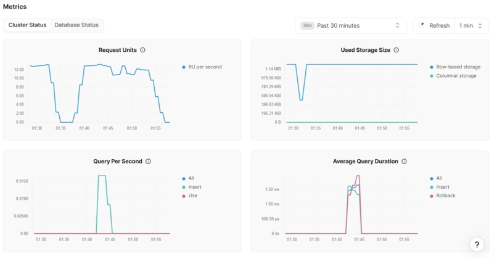497x259 pixels.
Task: Click the Request Units info icon
Action: pyautogui.click(x=142, y=50)
